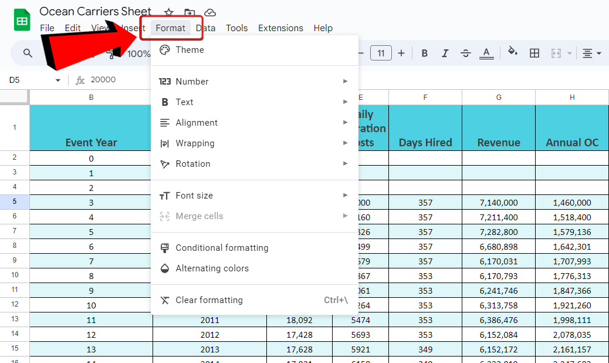Toggle bold formatting
Viewport: 609px width, 363px height.
[424, 53]
